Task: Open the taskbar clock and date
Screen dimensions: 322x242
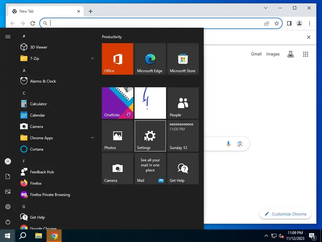Action: pos(295,236)
